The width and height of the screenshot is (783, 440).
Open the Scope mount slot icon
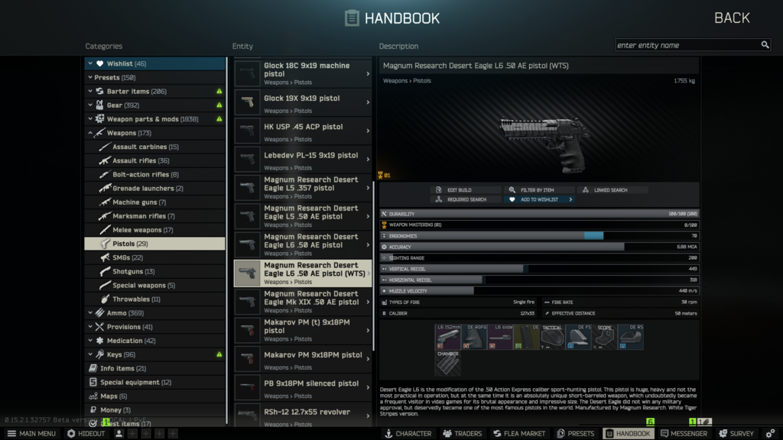click(x=604, y=337)
